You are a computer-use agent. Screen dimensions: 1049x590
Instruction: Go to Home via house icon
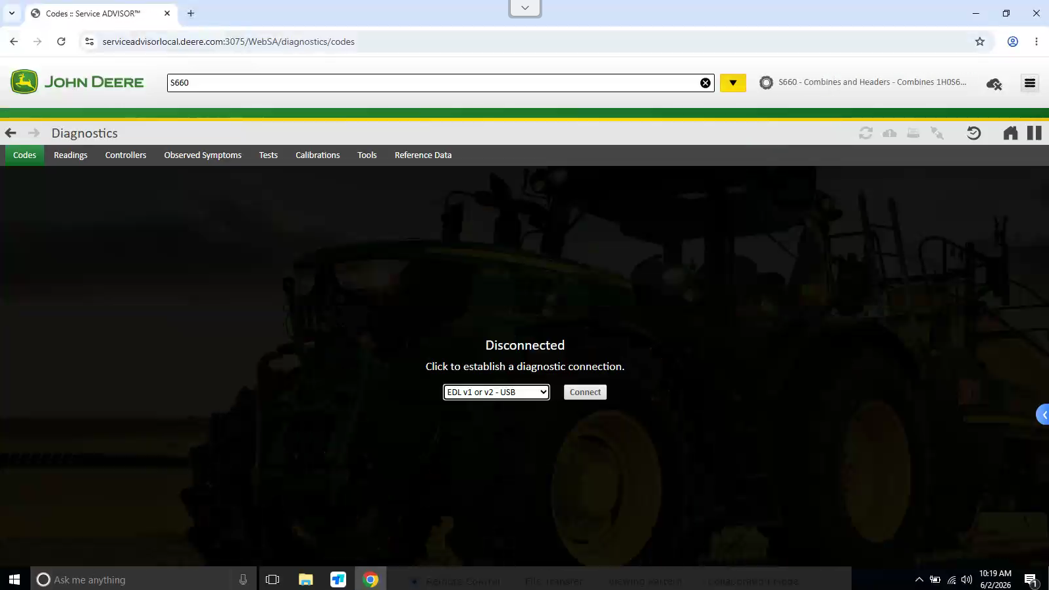point(1010,133)
